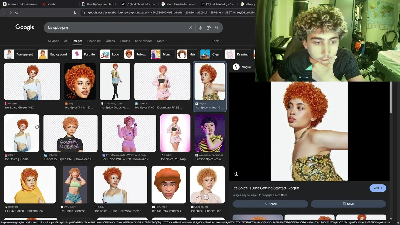Filter images by the Fortnite chip
Image resolution: width=400 pixels, height=225 pixels.
pos(84,54)
